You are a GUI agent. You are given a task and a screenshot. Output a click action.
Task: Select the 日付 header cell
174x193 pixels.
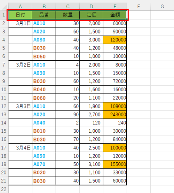pyautogui.click(x=20, y=15)
